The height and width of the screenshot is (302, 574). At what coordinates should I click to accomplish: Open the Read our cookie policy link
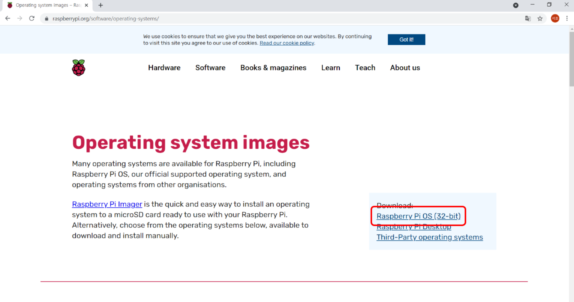(287, 43)
